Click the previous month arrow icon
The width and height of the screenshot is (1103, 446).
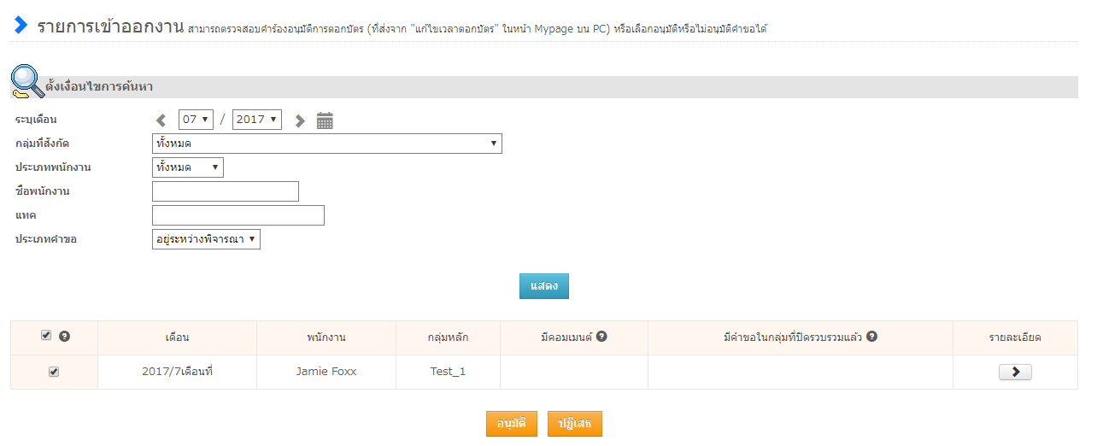[x=161, y=120]
